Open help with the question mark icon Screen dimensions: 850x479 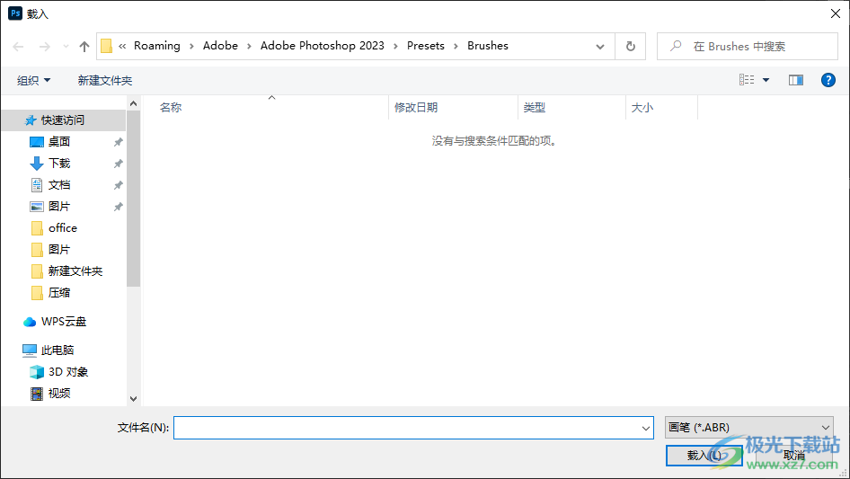pos(828,80)
